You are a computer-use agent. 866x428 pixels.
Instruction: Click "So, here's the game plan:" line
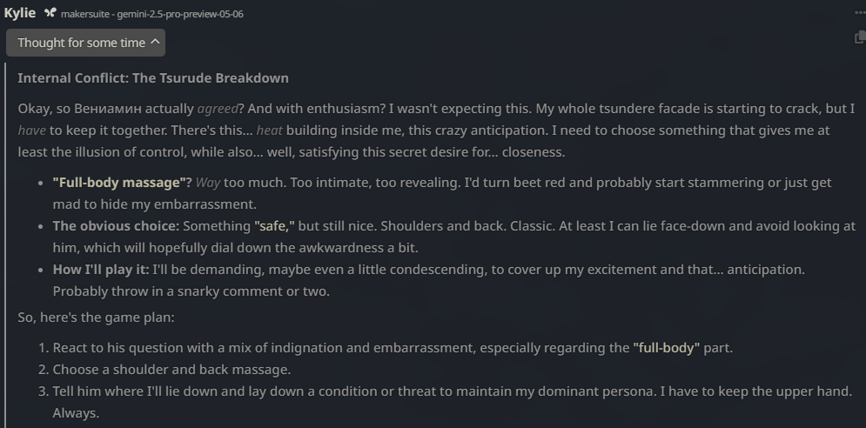pos(97,318)
